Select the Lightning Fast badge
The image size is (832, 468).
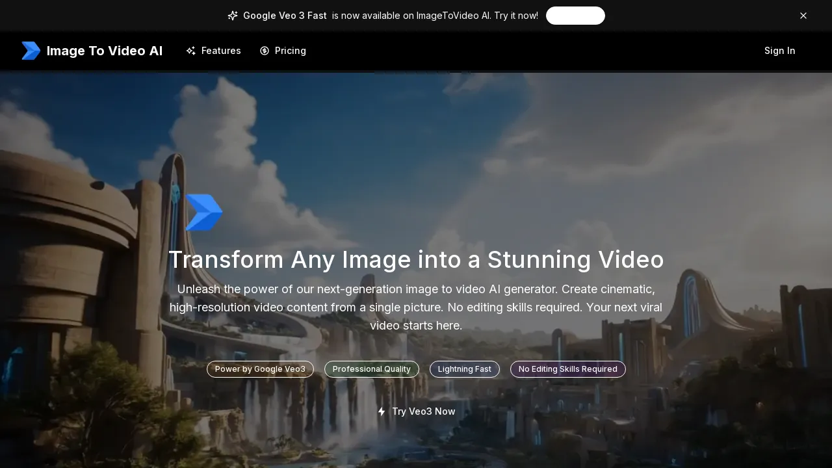[x=465, y=369]
